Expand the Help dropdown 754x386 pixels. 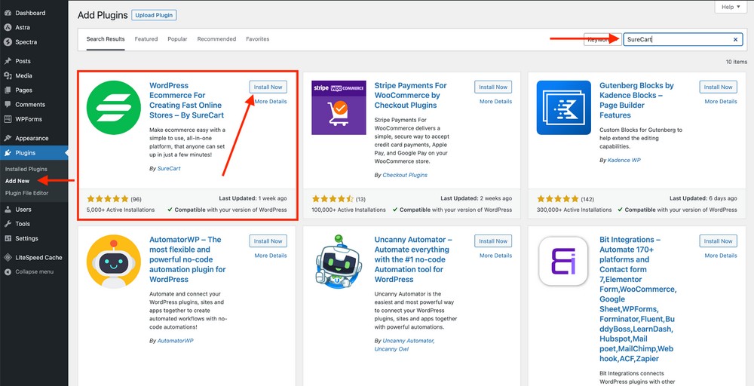coord(731,7)
